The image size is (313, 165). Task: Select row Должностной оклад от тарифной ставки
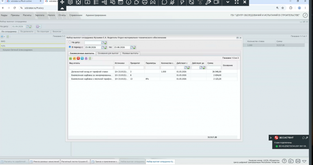[x=153, y=71]
